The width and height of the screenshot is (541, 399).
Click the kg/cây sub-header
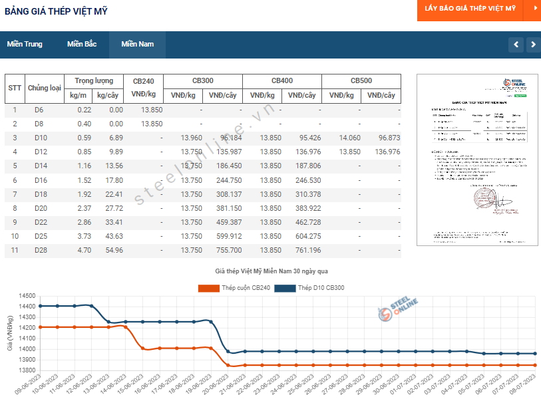[x=108, y=96]
